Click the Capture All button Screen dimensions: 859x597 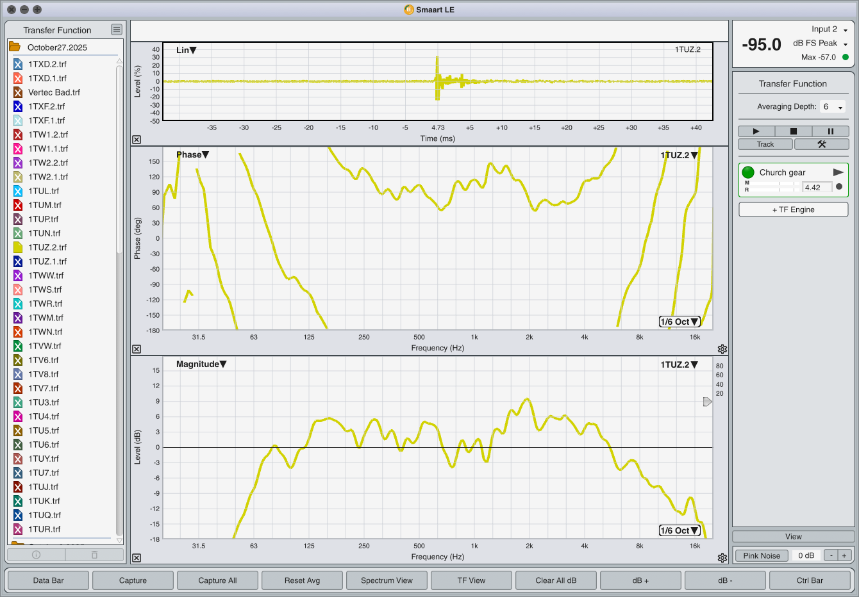(217, 580)
